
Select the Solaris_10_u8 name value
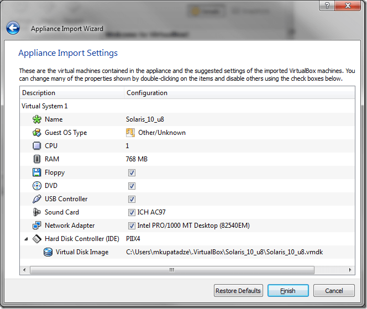(145, 119)
